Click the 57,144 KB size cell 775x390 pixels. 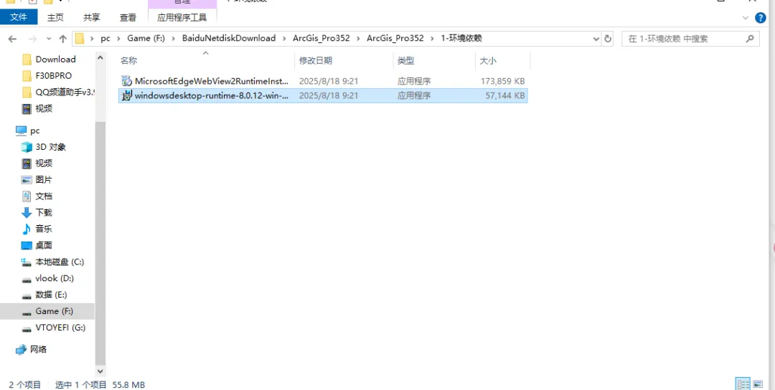pos(505,95)
